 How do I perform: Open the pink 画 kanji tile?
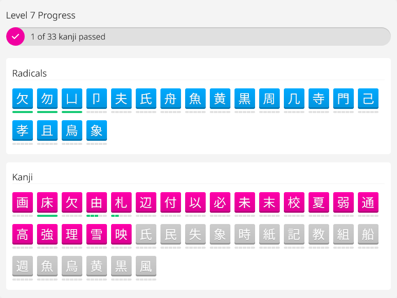pyautogui.click(x=23, y=202)
